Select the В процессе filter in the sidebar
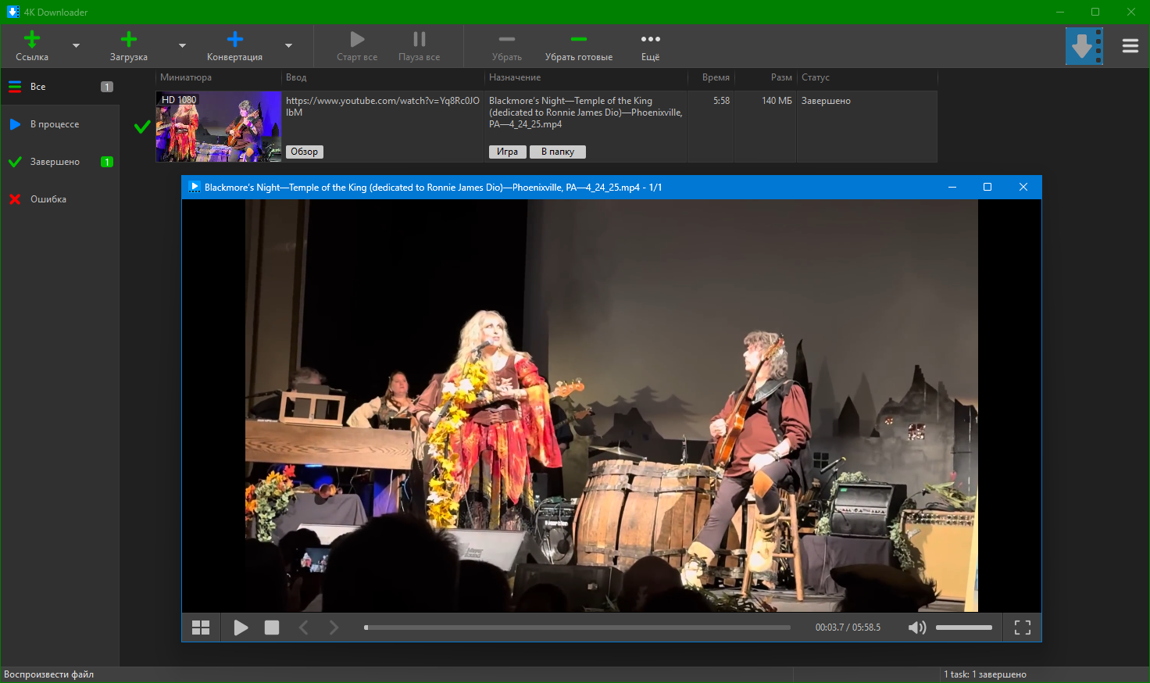The height and width of the screenshot is (683, 1150). click(x=55, y=124)
